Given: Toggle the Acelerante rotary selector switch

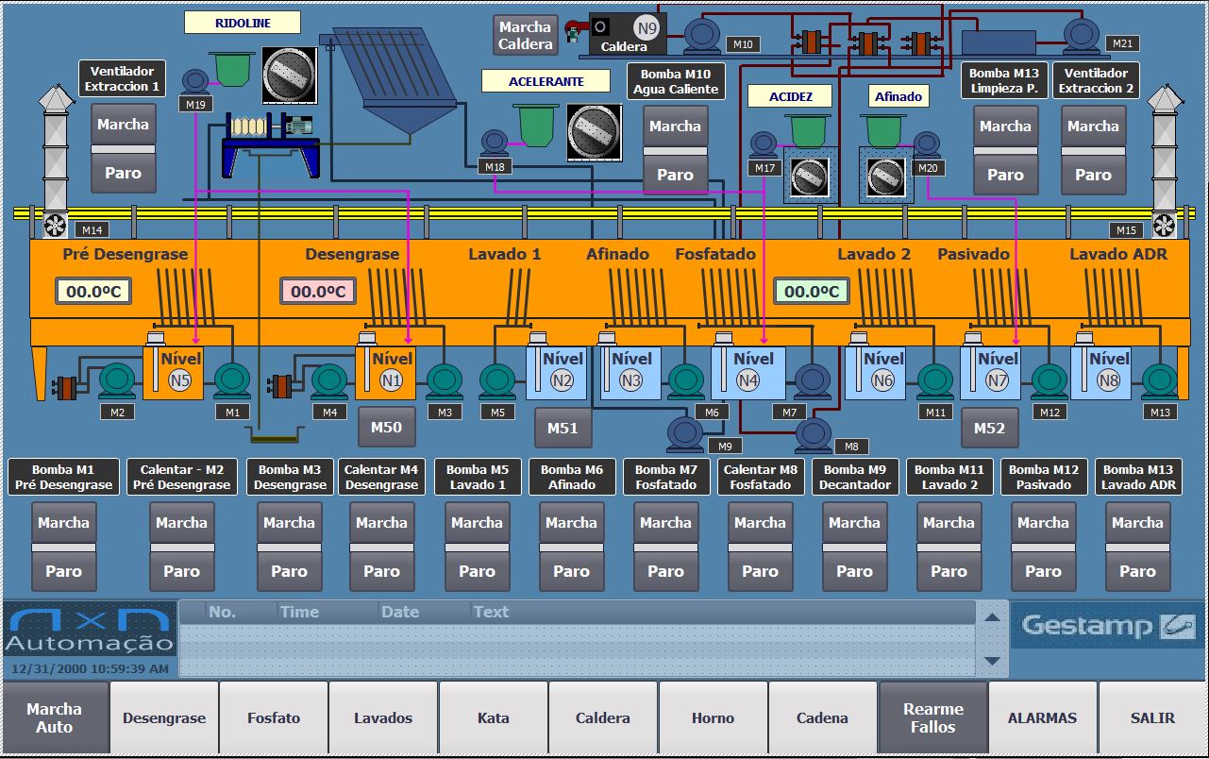Looking at the screenshot, I should click(x=595, y=131).
